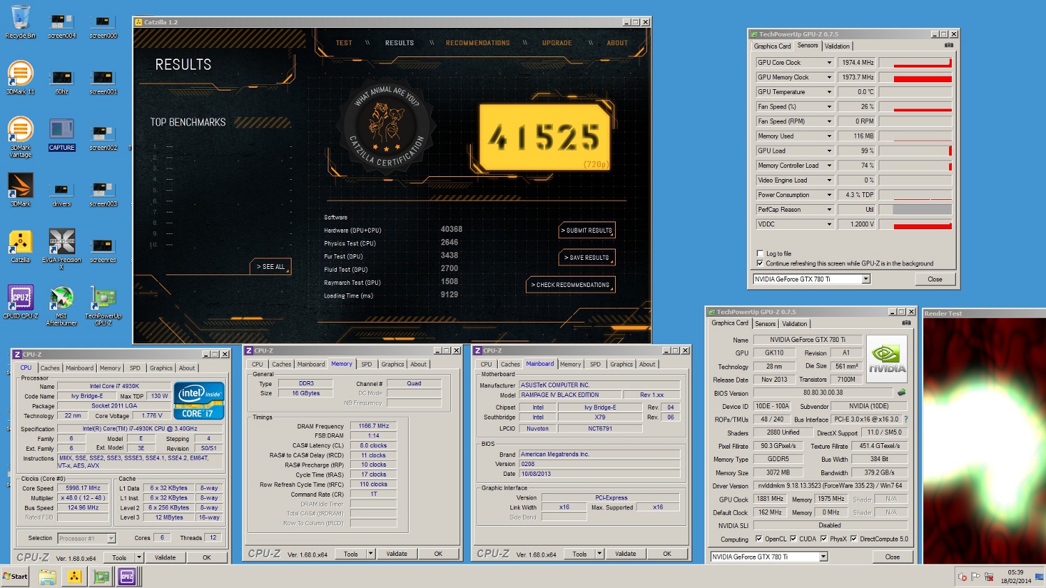The height and width of the screenshot is (588, 1046).
Task: Switch to Catzilla from the taskbar
Action: [x=74, y=576]
